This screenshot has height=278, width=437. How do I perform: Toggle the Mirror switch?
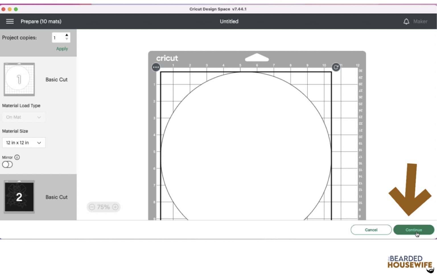(7, 164)
